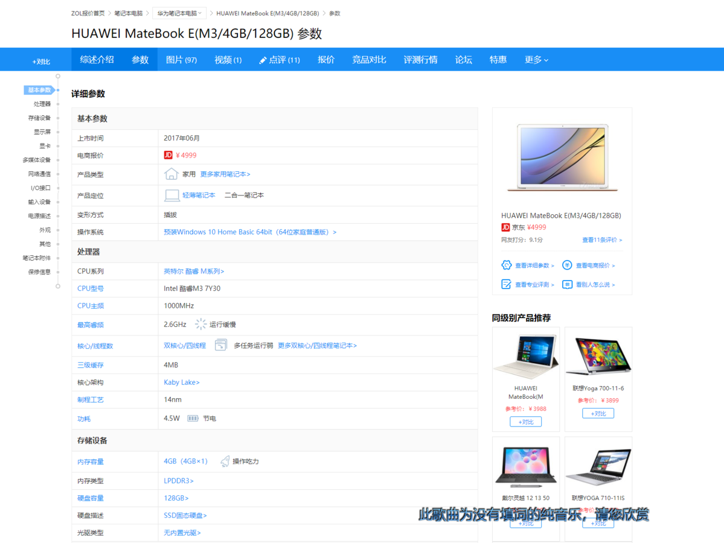The height and width of the screenshot is (543, 724).
Task: Click the 双核心/四线程 link
Action: (x=185, y=345)
